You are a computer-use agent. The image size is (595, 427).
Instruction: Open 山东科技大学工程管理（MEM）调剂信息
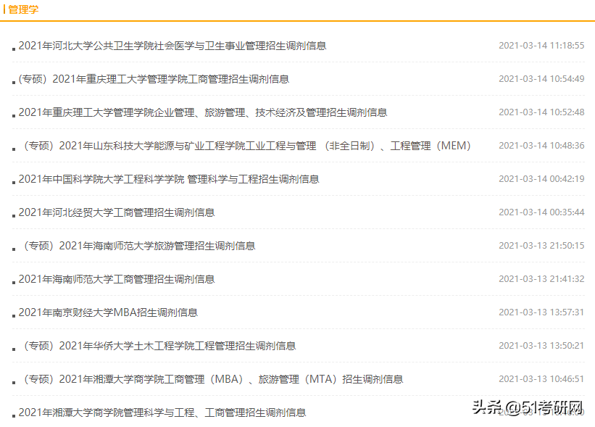(244, 145)
